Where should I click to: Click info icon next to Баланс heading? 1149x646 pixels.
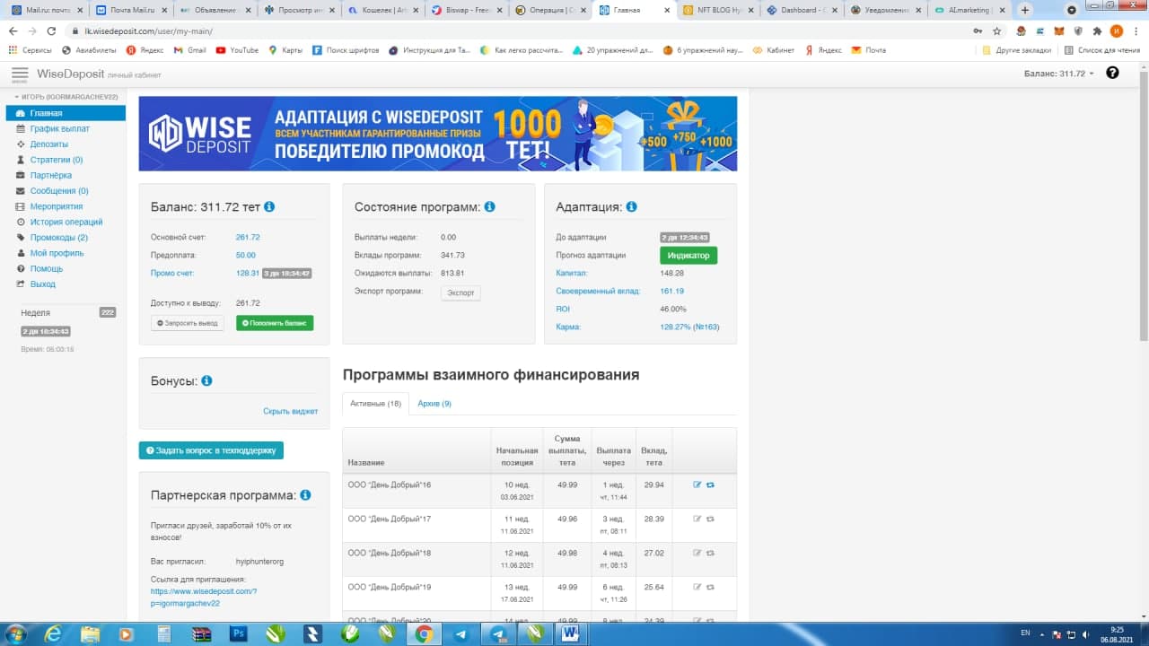point(269,206)
